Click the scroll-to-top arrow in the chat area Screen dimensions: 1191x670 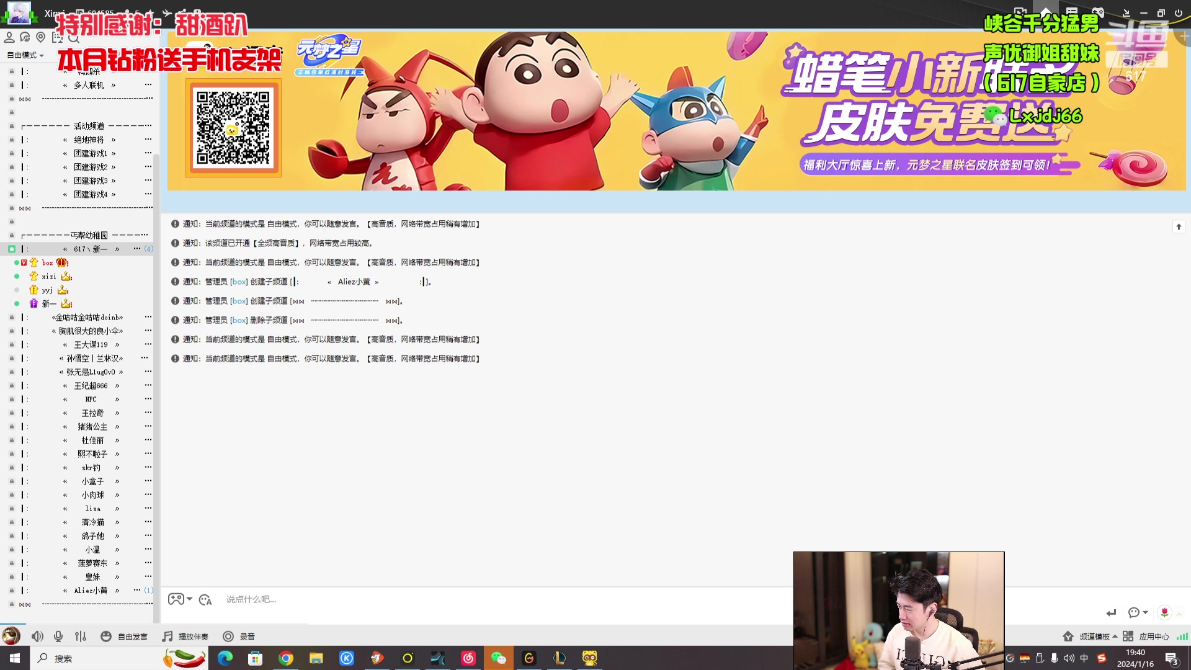point(1179,227)
